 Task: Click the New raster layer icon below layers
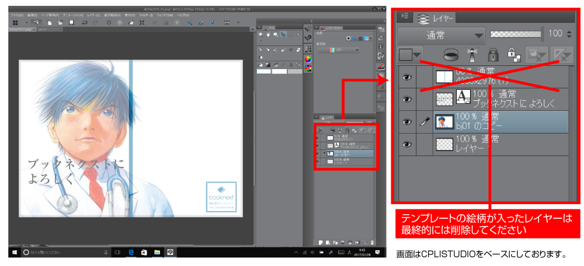coord(321,243)
